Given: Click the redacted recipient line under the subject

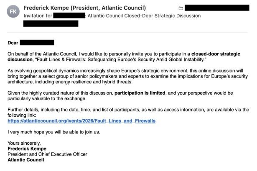Looking at the screenshot, I should [x=51, y=23].
